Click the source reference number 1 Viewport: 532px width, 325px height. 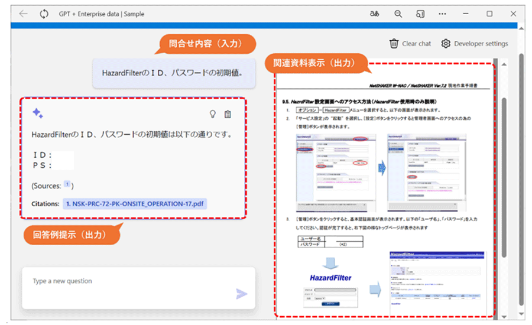tap(67, 184)
